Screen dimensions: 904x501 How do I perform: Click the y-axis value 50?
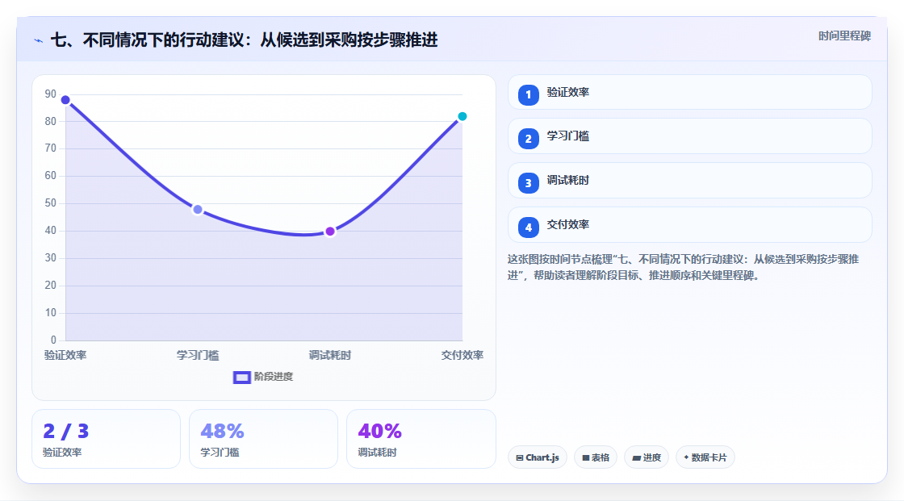pos(51,203)
